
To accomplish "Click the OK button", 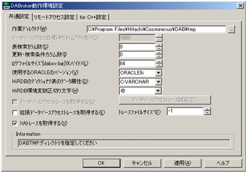I will click(x=101, y=163).
